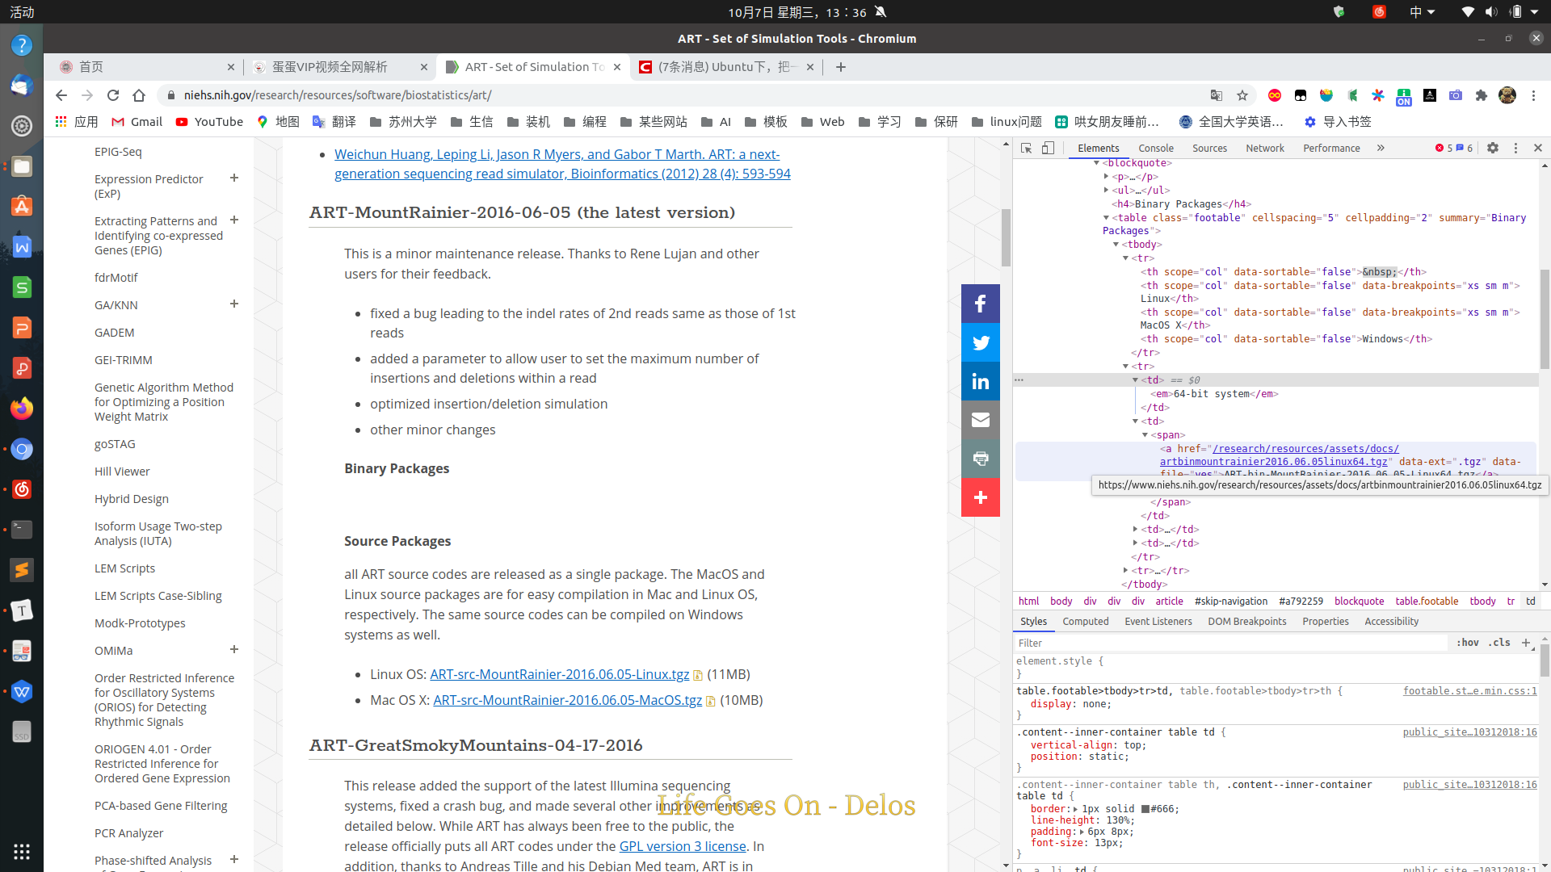Viewport: 1551px width, 872px height.
Task: Open the LinkedIn share icon
Action: [x=980, y=380]
